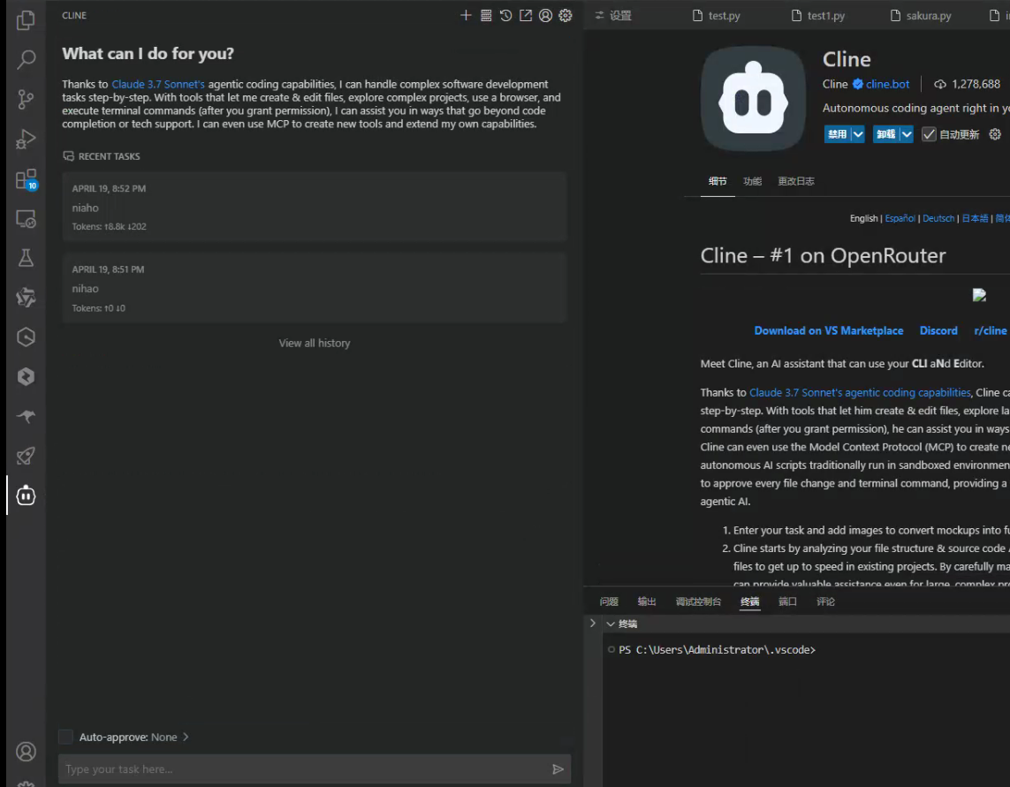This screenshot has height=787, width=1010.
Task: Start a new task with plus icon
Action: (466, 15)
